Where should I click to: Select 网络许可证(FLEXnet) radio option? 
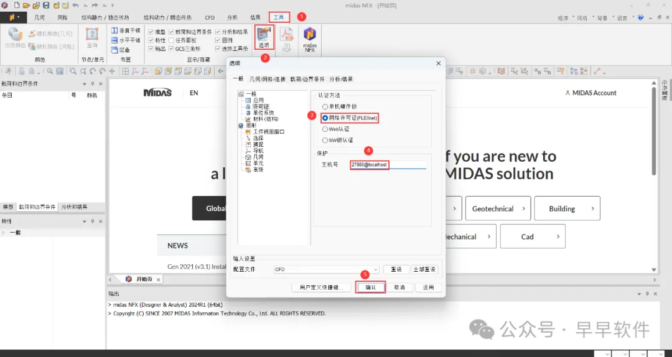[x=325, y=118]
